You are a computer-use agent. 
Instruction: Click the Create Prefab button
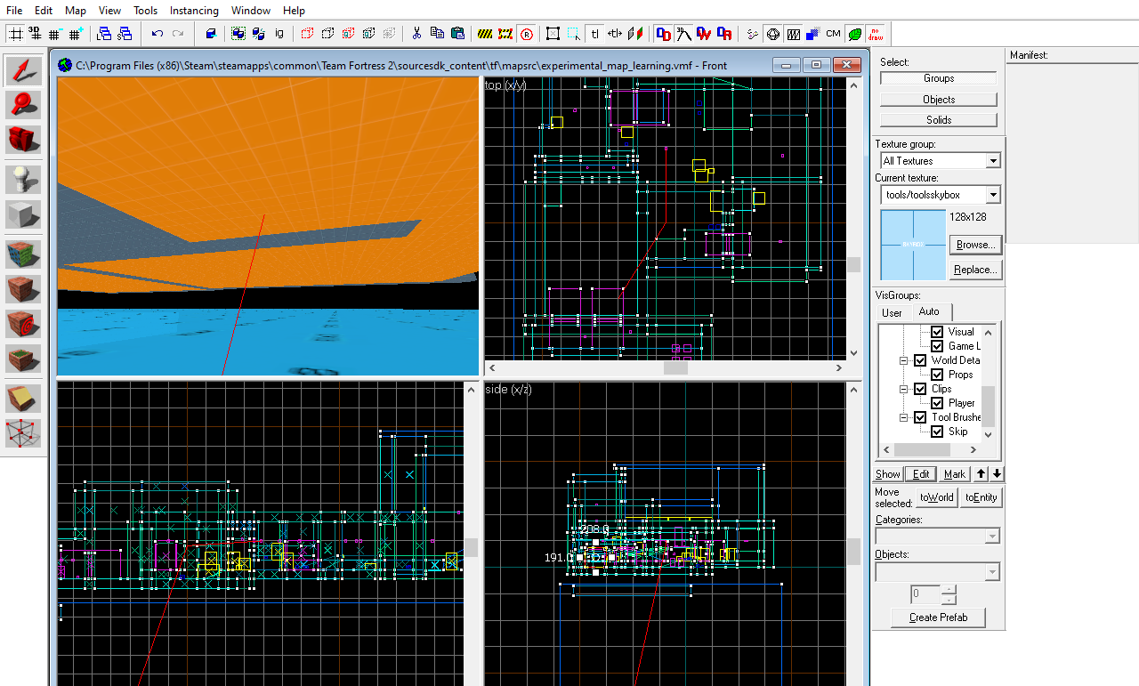[939, 617]
